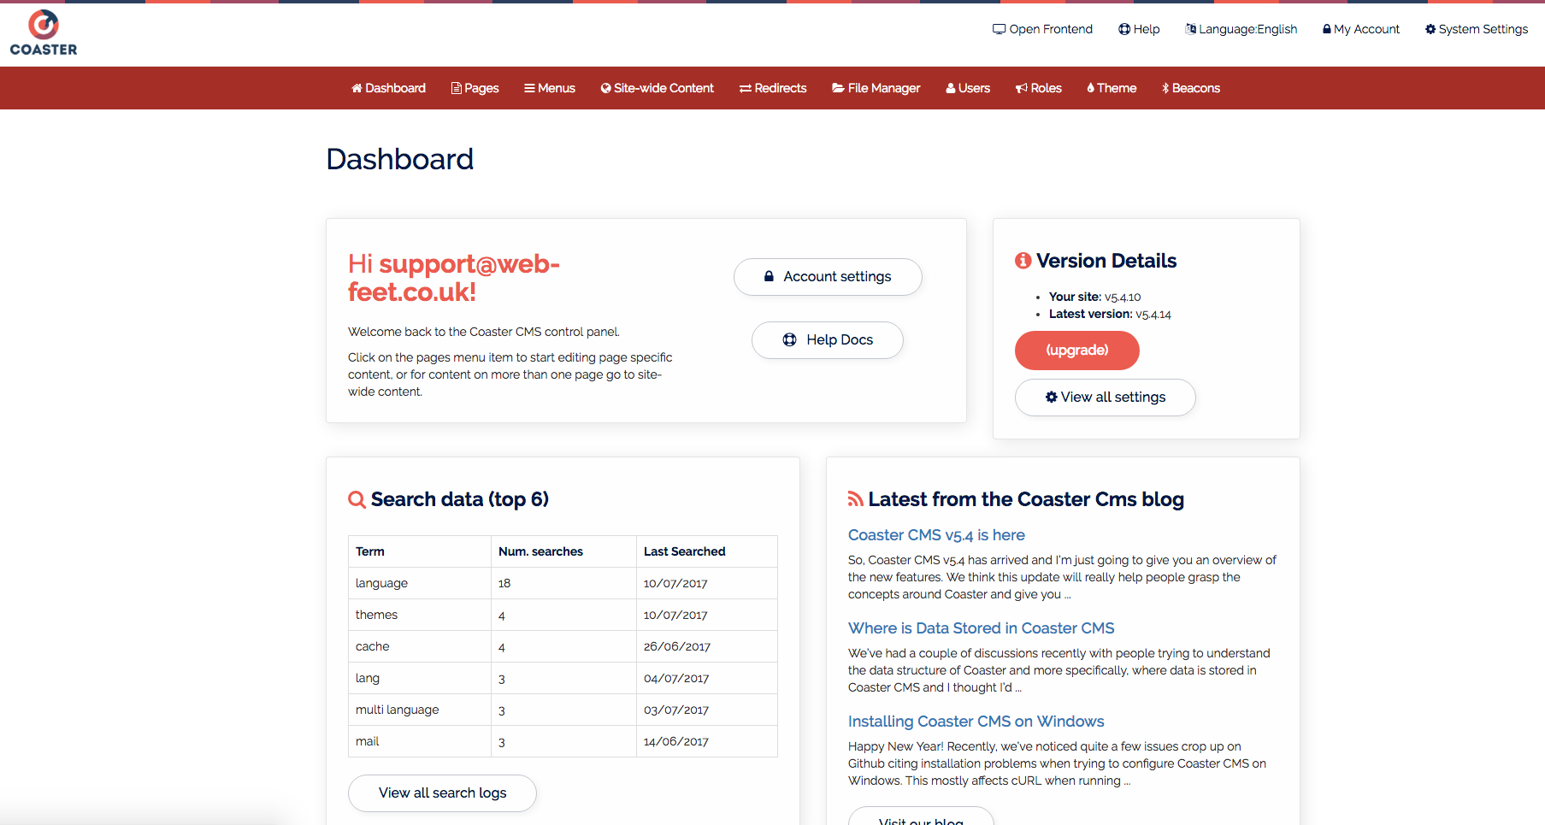The image size is (1545, 825).
Task: Click the info icon by Version Details
Action: [x=1023, y=261]
